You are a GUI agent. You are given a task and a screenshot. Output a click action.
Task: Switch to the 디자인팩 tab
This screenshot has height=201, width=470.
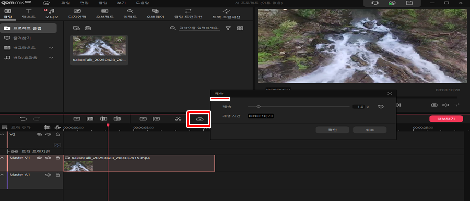(77, 14)
